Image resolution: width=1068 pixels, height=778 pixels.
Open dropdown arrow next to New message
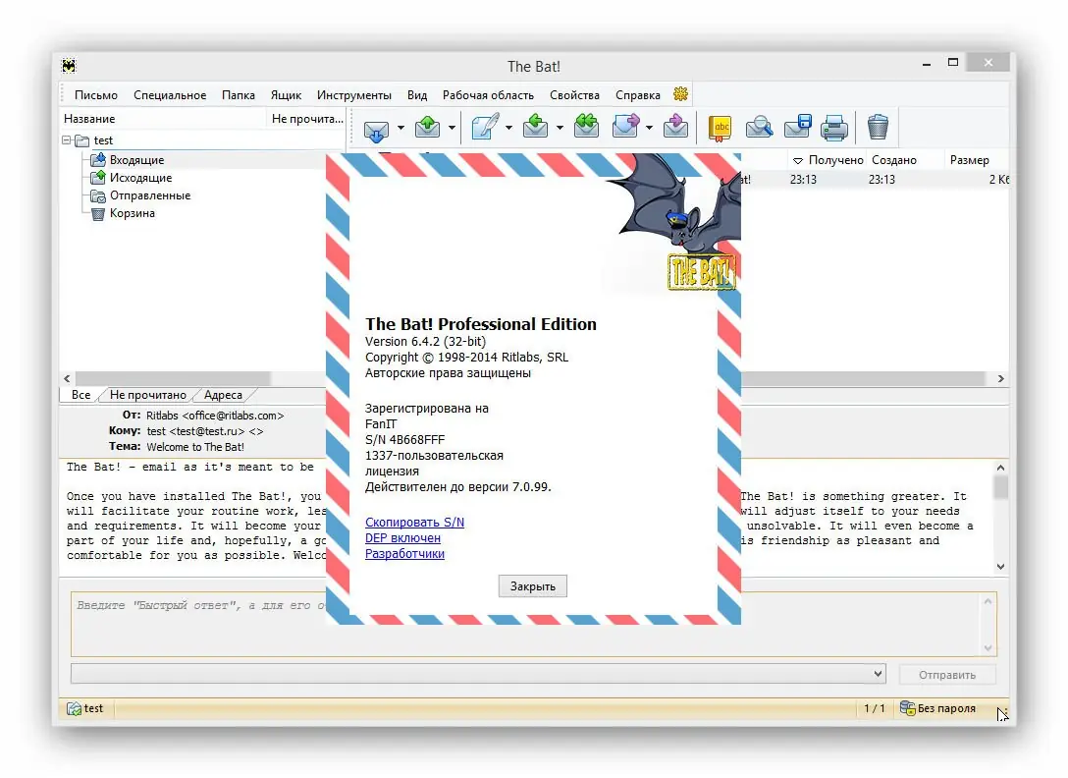pyautogui.click(x=508, y=128)
